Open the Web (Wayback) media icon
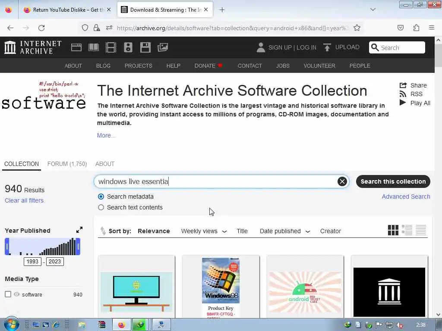 [76, 47]
